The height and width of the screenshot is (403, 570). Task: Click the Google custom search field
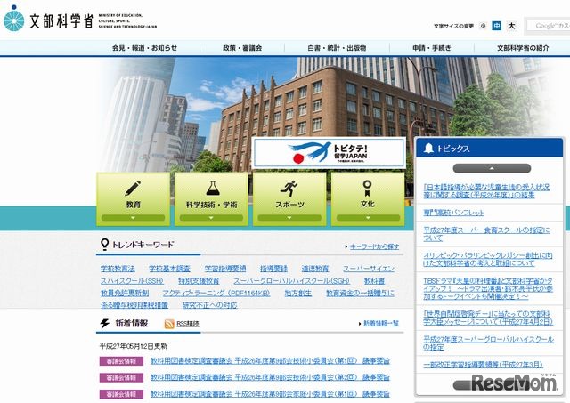[549, 26]
